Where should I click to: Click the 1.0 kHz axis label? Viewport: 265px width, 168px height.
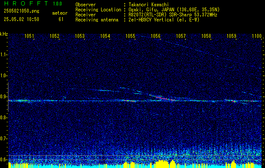click(3, 76)
